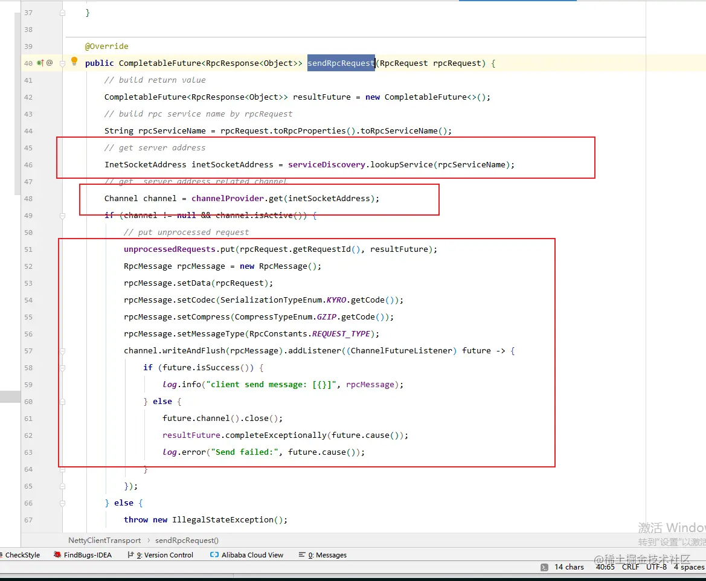This screenshot has width=706, height=581.
Task: Click the highlighted sendRpcRequest method name
Action: coord(341,63)
